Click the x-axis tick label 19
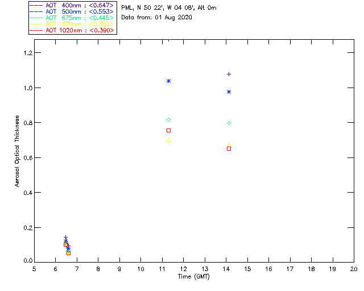The image size is (364, 291). click(x=333, y=269)
